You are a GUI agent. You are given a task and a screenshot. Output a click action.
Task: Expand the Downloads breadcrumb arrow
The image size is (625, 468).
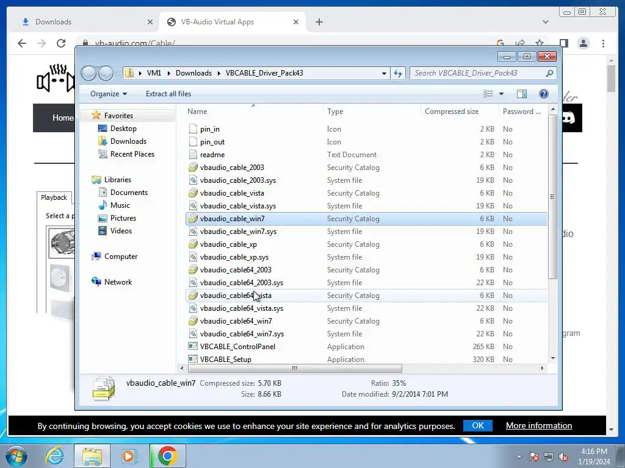tap(219, 73)
